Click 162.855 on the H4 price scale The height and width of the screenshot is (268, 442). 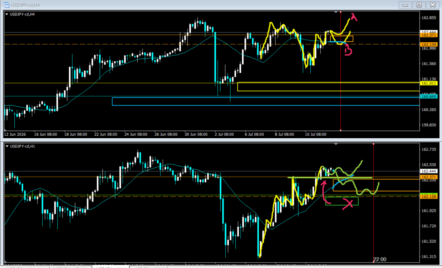click(x=429, y=18)
